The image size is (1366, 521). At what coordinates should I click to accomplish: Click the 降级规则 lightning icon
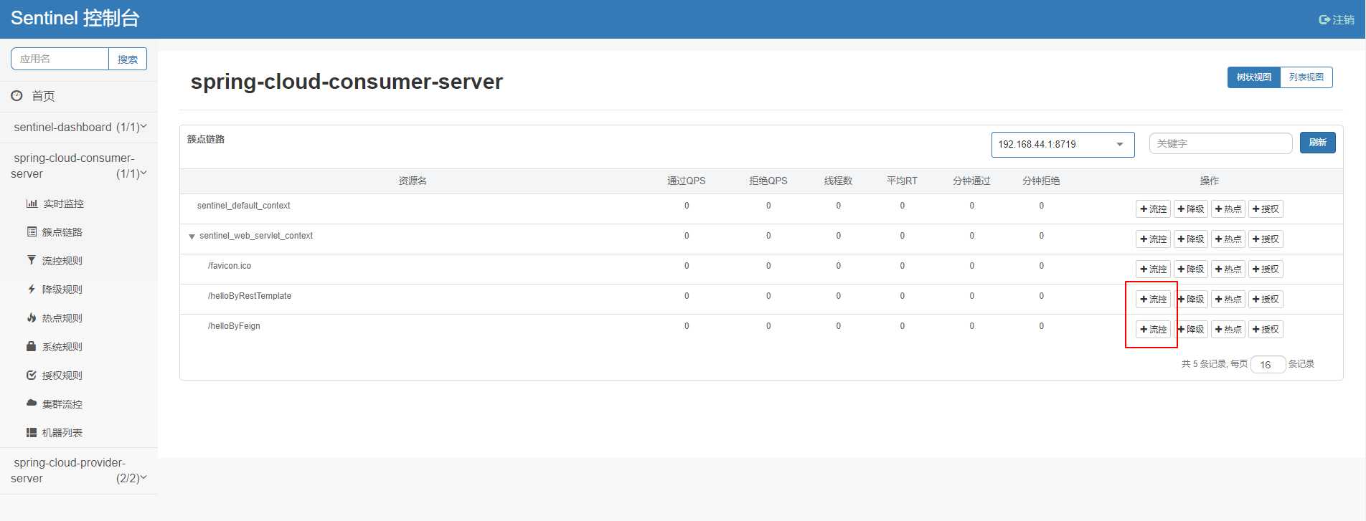pyautogui.click(x=31, y=289)
